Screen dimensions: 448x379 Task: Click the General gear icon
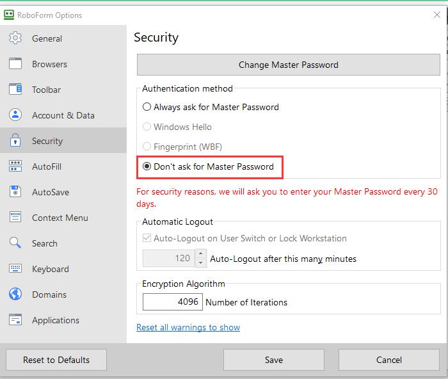pyautogui.click(x=16, y=38)
